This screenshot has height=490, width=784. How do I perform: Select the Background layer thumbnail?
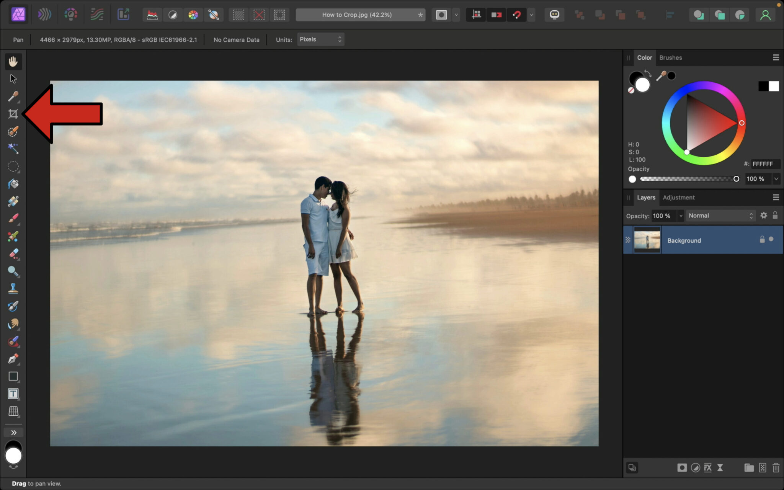pyautogui.click(x=647, y=240)
